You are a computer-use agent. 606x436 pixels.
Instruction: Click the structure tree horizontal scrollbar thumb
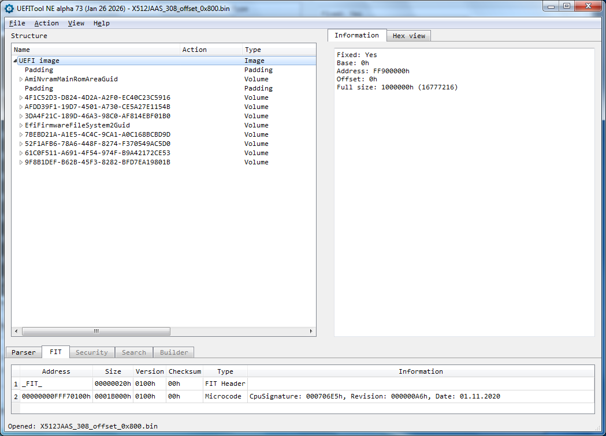pyautogui.click(x=96, y=332)
